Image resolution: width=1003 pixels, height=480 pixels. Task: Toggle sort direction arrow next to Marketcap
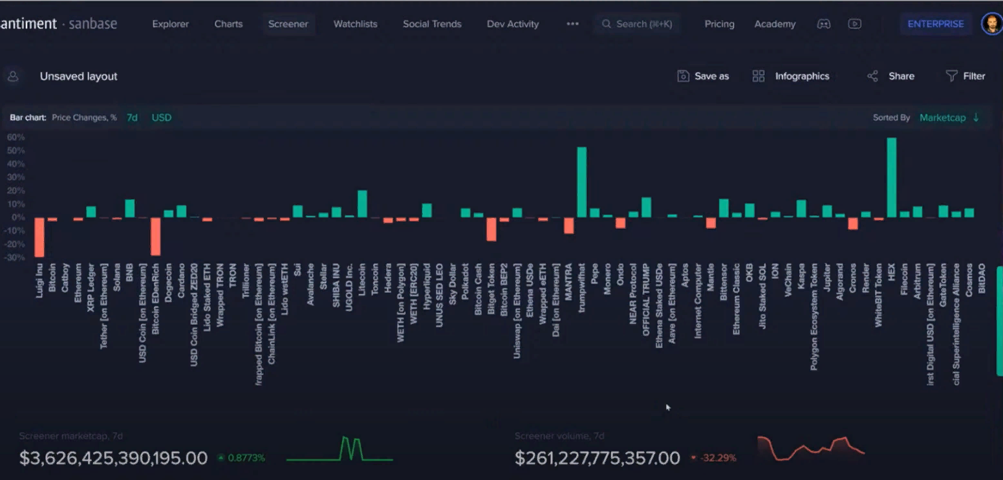tap(976, 118)
